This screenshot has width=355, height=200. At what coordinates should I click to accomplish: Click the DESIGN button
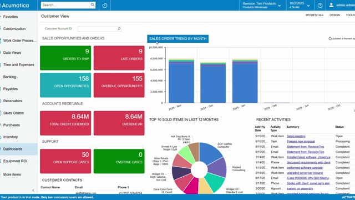click(334, 15)
